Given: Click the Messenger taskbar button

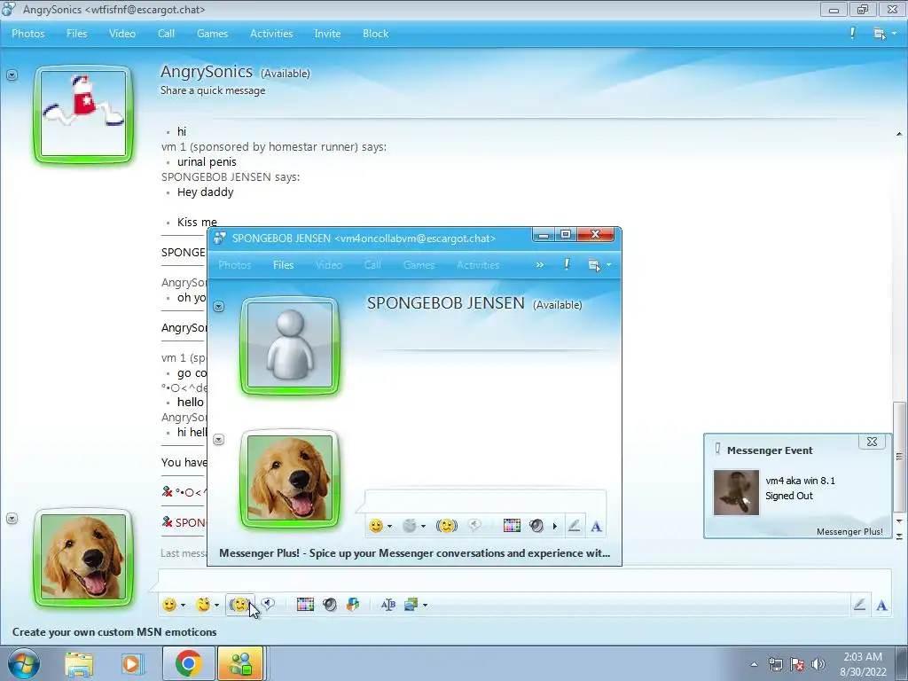Looking at the screenshot, I should (240, 663).
